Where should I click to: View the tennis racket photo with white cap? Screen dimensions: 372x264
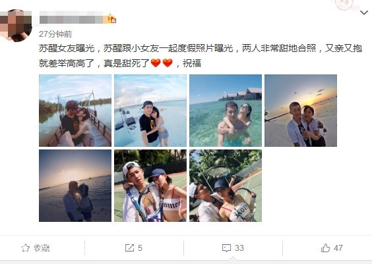(150, 186)
